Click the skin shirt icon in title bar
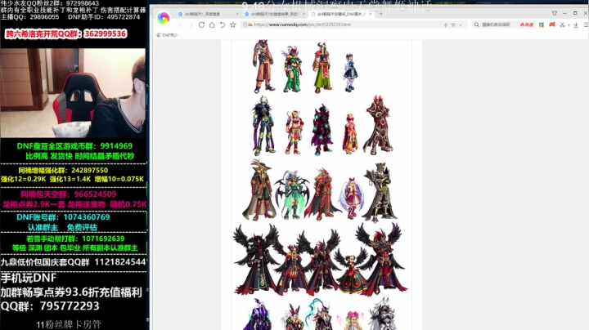The height and width of the screenshot is (330, 589). tap(555, 13)
